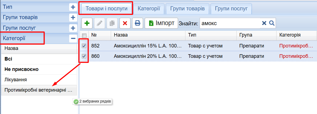Expand the Тип panel with plus
This screenshot has height=114, width=317.
[73, 7]
